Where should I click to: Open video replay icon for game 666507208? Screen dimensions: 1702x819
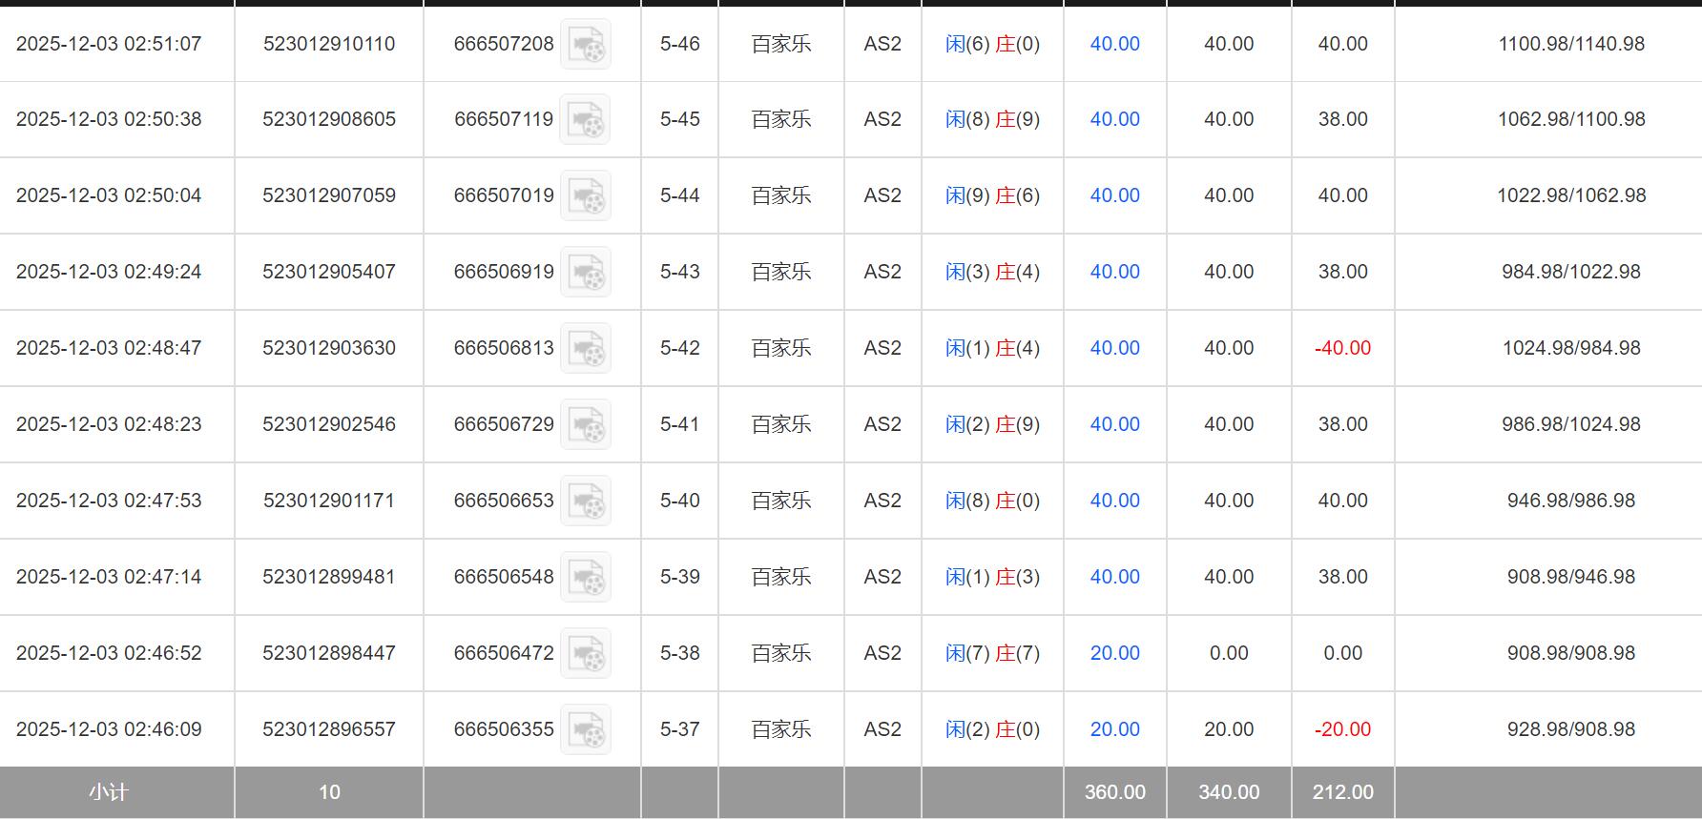pos(585,44)
